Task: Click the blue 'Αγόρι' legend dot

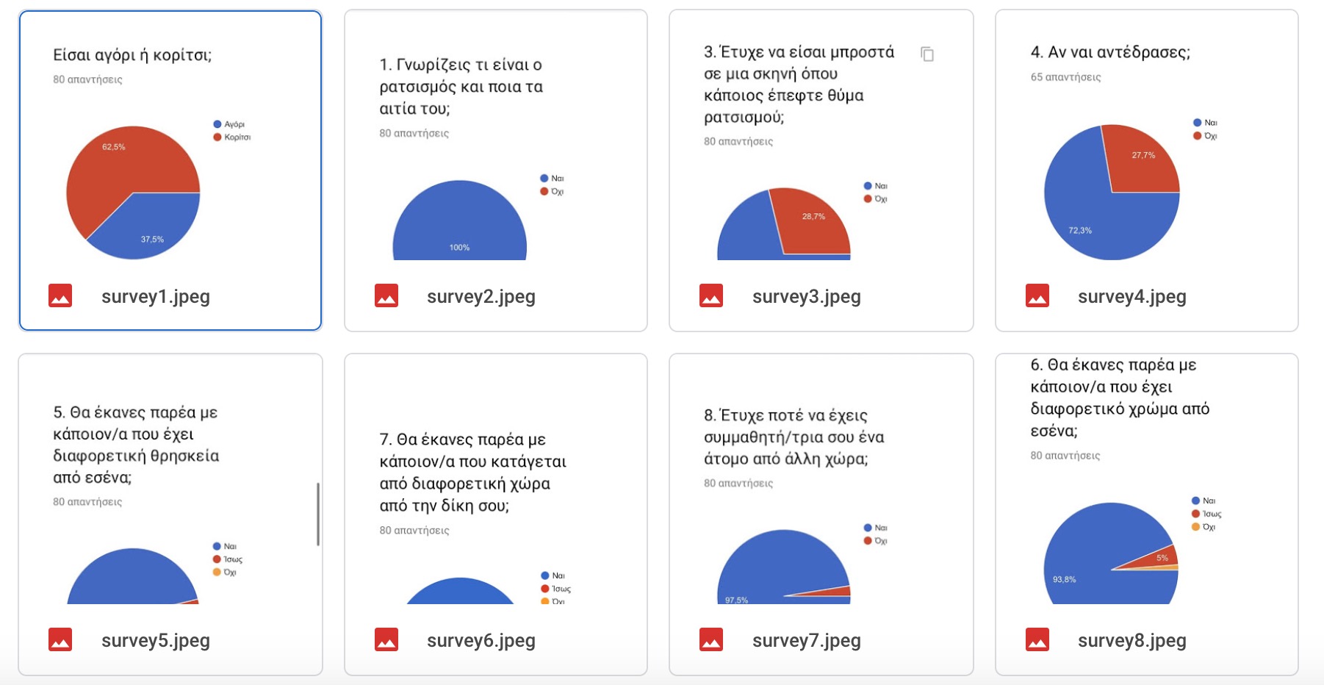Action: [217, 124]
